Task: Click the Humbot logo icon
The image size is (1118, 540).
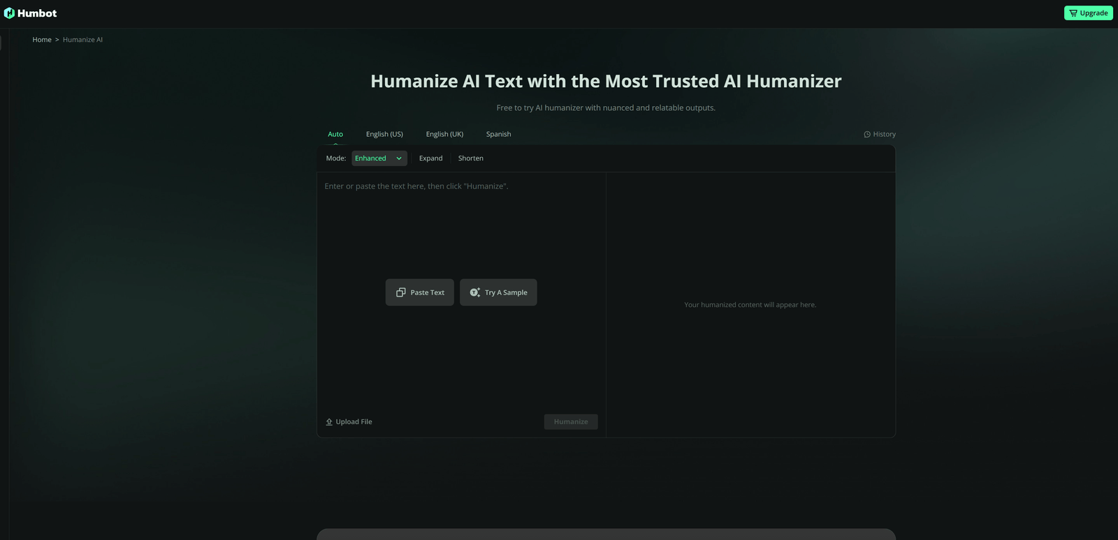Action: [9, 13]
